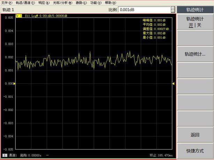
Task: Increase scale value with up stepper arrow
Action: (173, 8)
